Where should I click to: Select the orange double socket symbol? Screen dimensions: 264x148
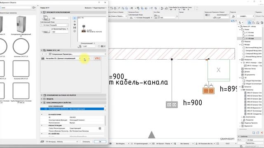tap(209, 91)
